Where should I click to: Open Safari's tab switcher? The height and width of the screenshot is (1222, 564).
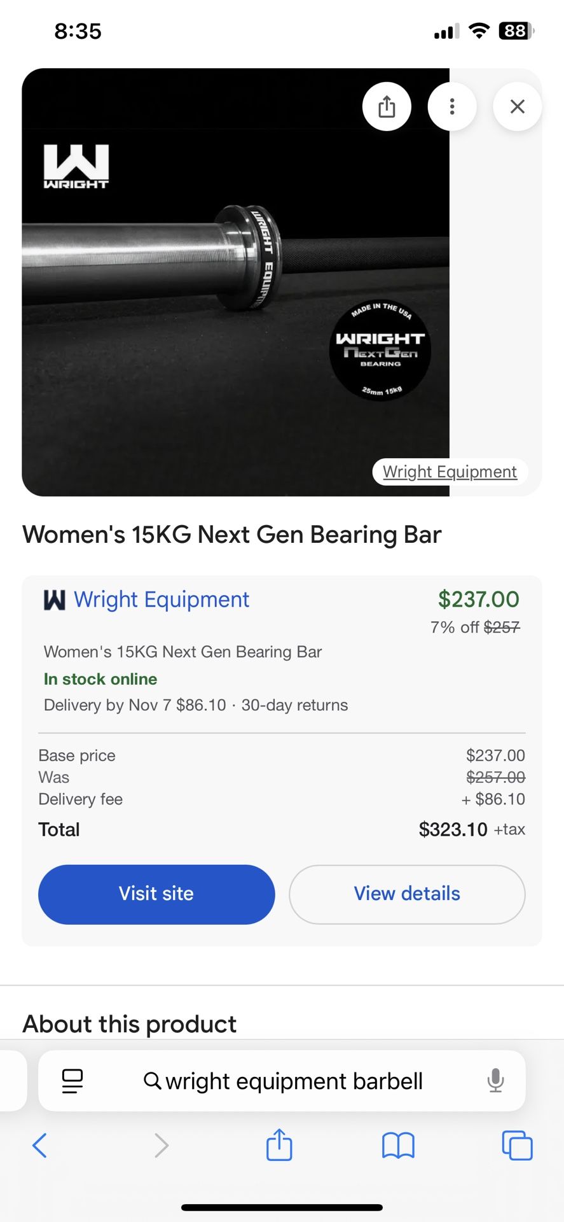(x=518, y=1145)
